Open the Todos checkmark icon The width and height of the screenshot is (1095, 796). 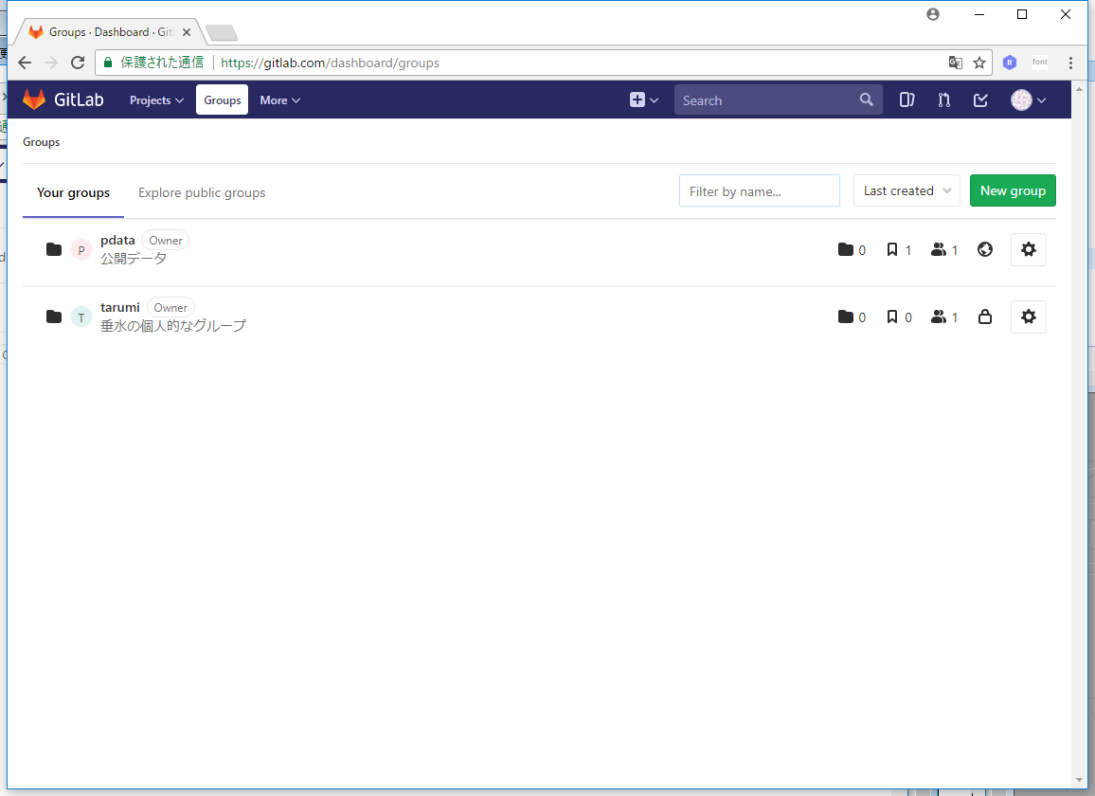[981, 99]
